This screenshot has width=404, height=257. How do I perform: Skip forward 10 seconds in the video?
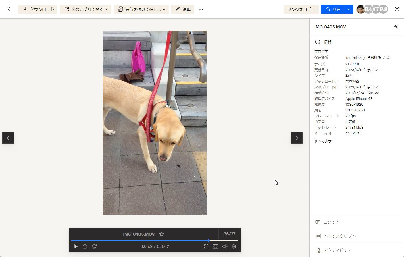tap(94, 246)
